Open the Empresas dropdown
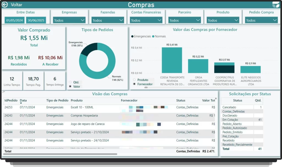Image resolution: width=282 pixels, height=167 pixels. 69,20
